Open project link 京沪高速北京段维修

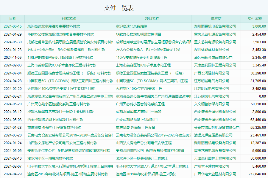click(132, 26)
